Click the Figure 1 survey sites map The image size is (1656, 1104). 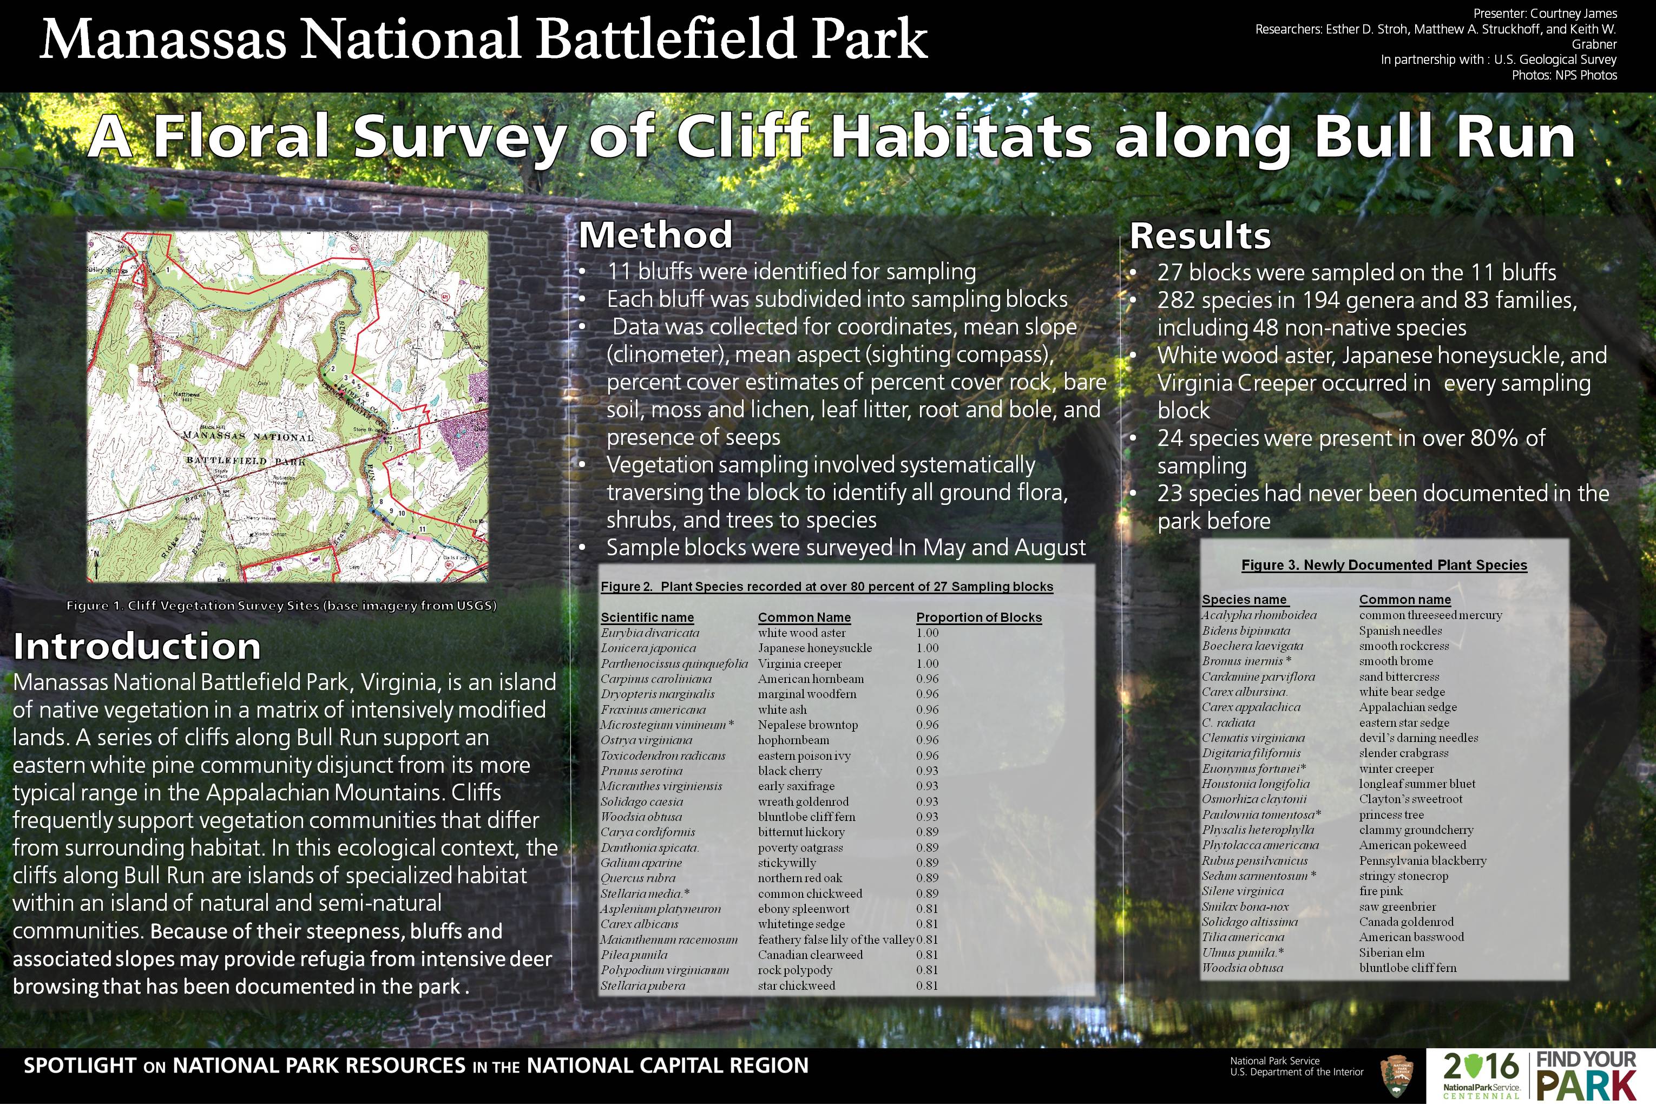click(287, 407)
